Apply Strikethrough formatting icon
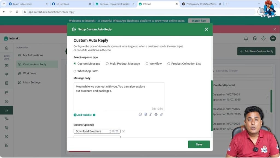Screen dimensions: 280x158 point(156,114)
